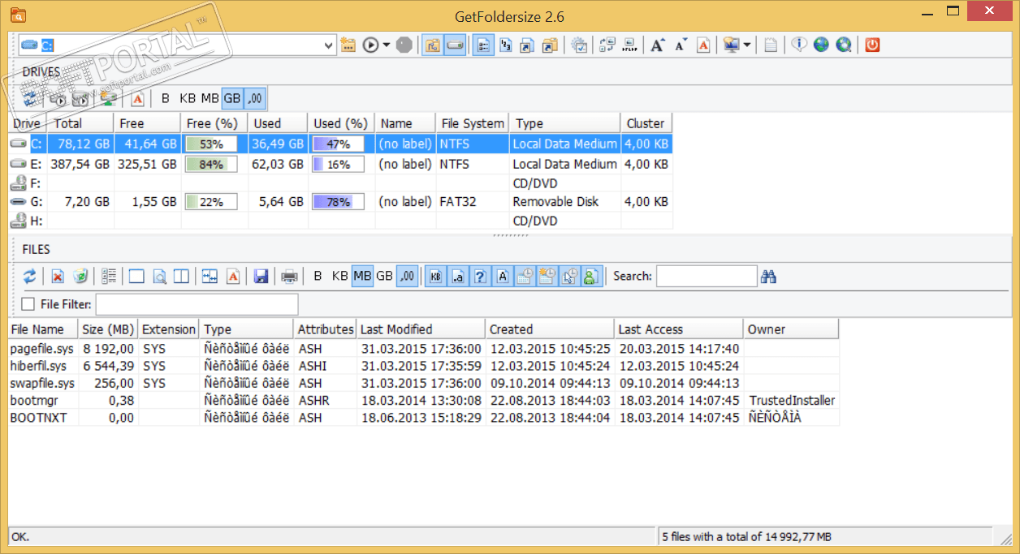Click the split columns icon in the Files toolbar
Image resolution: width=1020 pixels, height=554 pixels.
pyautogui.click(x=181, y=277)
